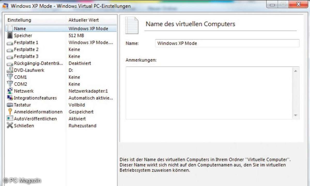Click the large document icon beside heading
The height and width of the screenshot is (186, 310).
click(132, 25)
